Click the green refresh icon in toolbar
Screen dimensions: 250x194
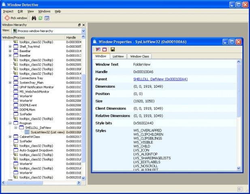point(41,18)
